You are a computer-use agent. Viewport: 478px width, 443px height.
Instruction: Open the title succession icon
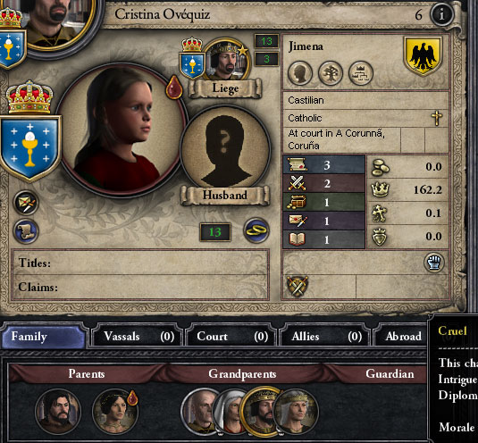361,73
